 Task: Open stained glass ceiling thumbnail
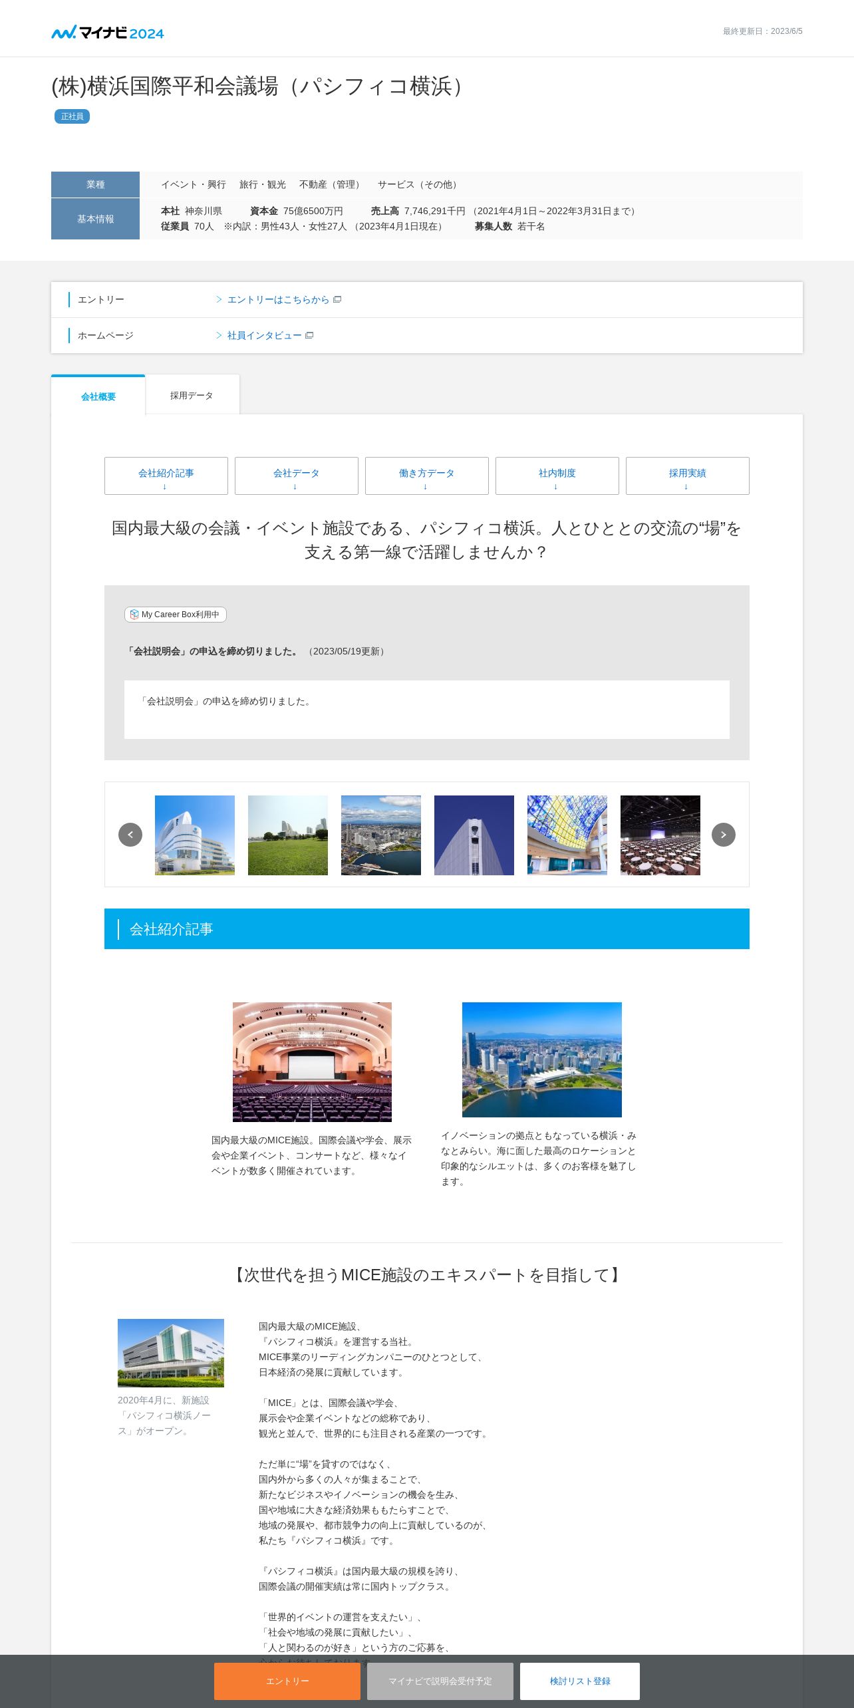point(567,835)
